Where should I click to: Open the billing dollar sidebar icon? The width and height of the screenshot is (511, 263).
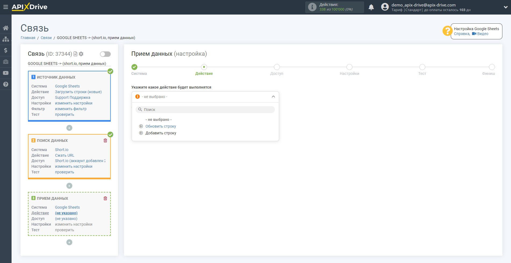[x=6, y=50]
